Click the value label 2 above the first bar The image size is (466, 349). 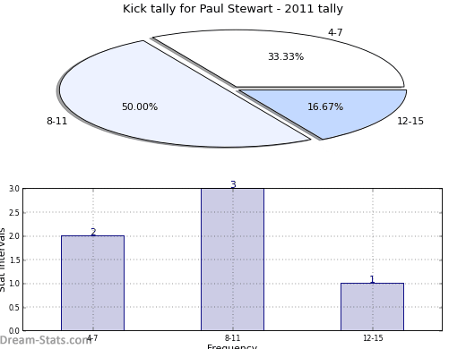tap(93, 232)
